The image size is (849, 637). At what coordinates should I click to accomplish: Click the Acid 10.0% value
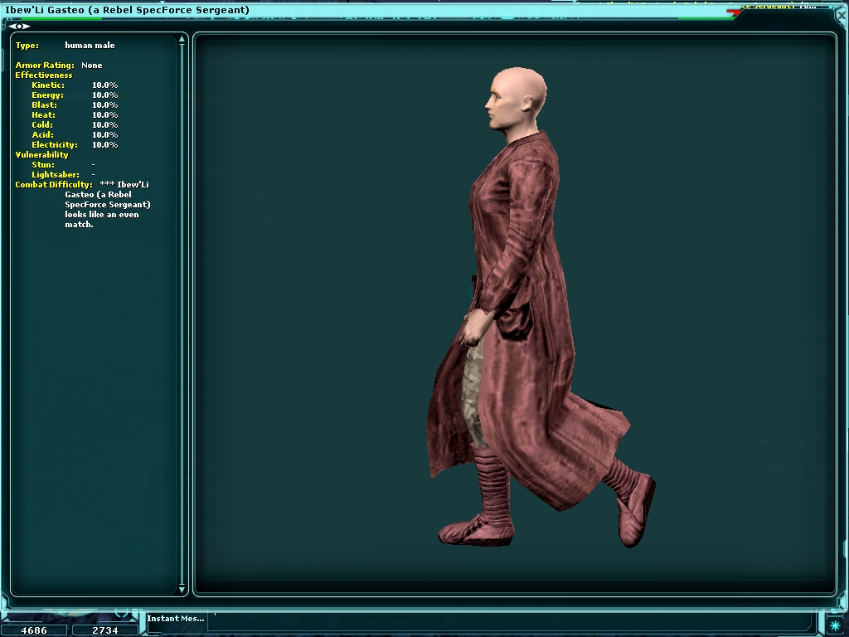(x=104, y=135)
